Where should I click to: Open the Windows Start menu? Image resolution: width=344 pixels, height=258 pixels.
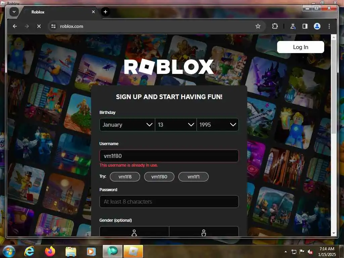[9, 251]
